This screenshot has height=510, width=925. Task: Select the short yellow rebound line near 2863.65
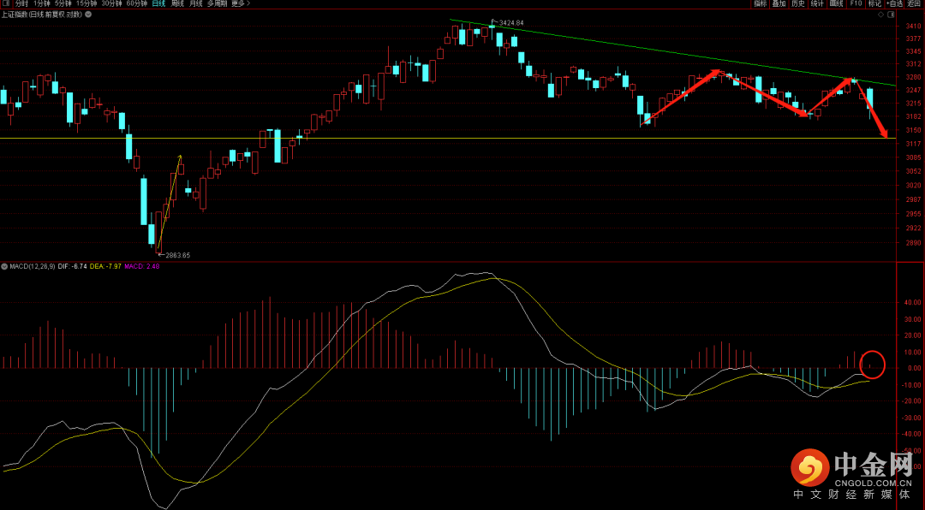point(170,200)
